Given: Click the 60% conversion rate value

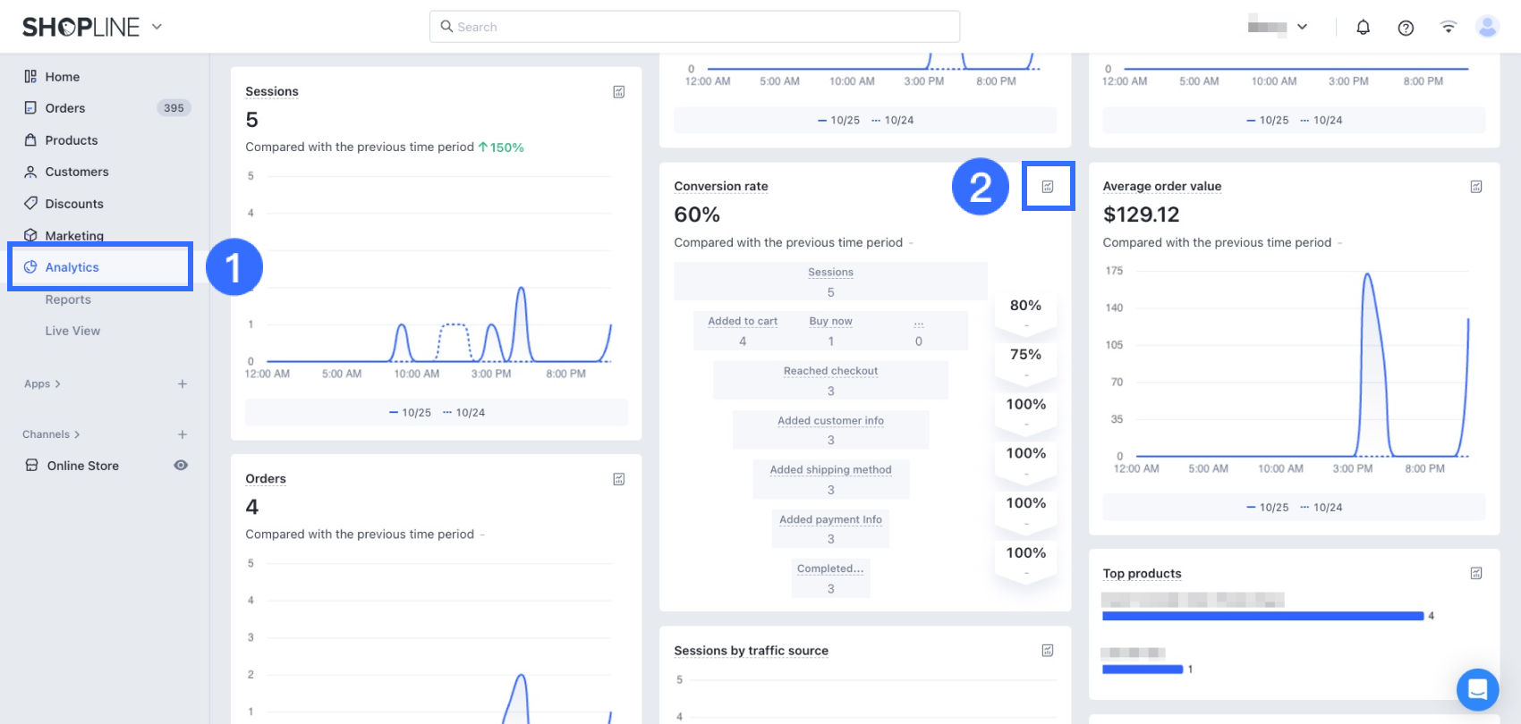Looking at the screenshot, I should 697,215.
